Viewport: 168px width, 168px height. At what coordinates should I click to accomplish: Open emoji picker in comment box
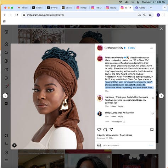click(99, 145)
